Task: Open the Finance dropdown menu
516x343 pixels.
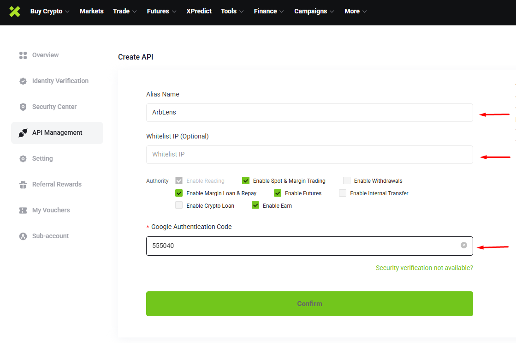Action: pyautogui.click(x=269, y=11)
